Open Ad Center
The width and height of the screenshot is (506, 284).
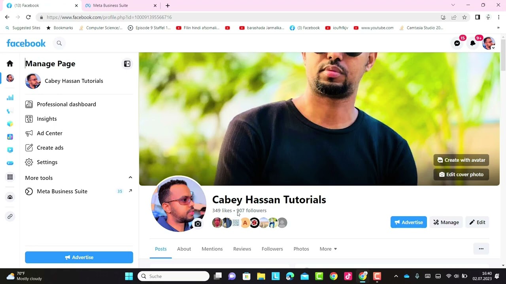[x=79, y=133]
